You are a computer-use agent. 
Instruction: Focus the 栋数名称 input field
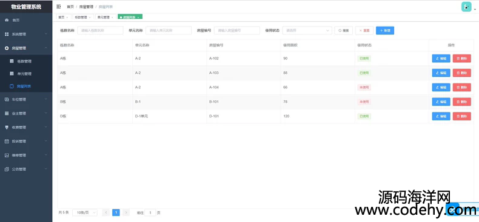pos(100,30)
